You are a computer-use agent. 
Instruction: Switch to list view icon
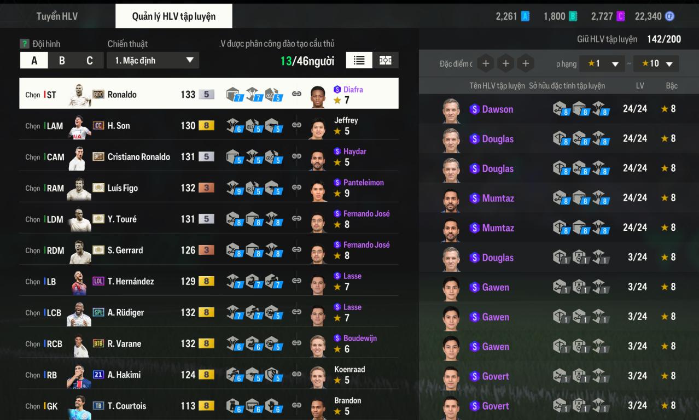coord(359,61)
